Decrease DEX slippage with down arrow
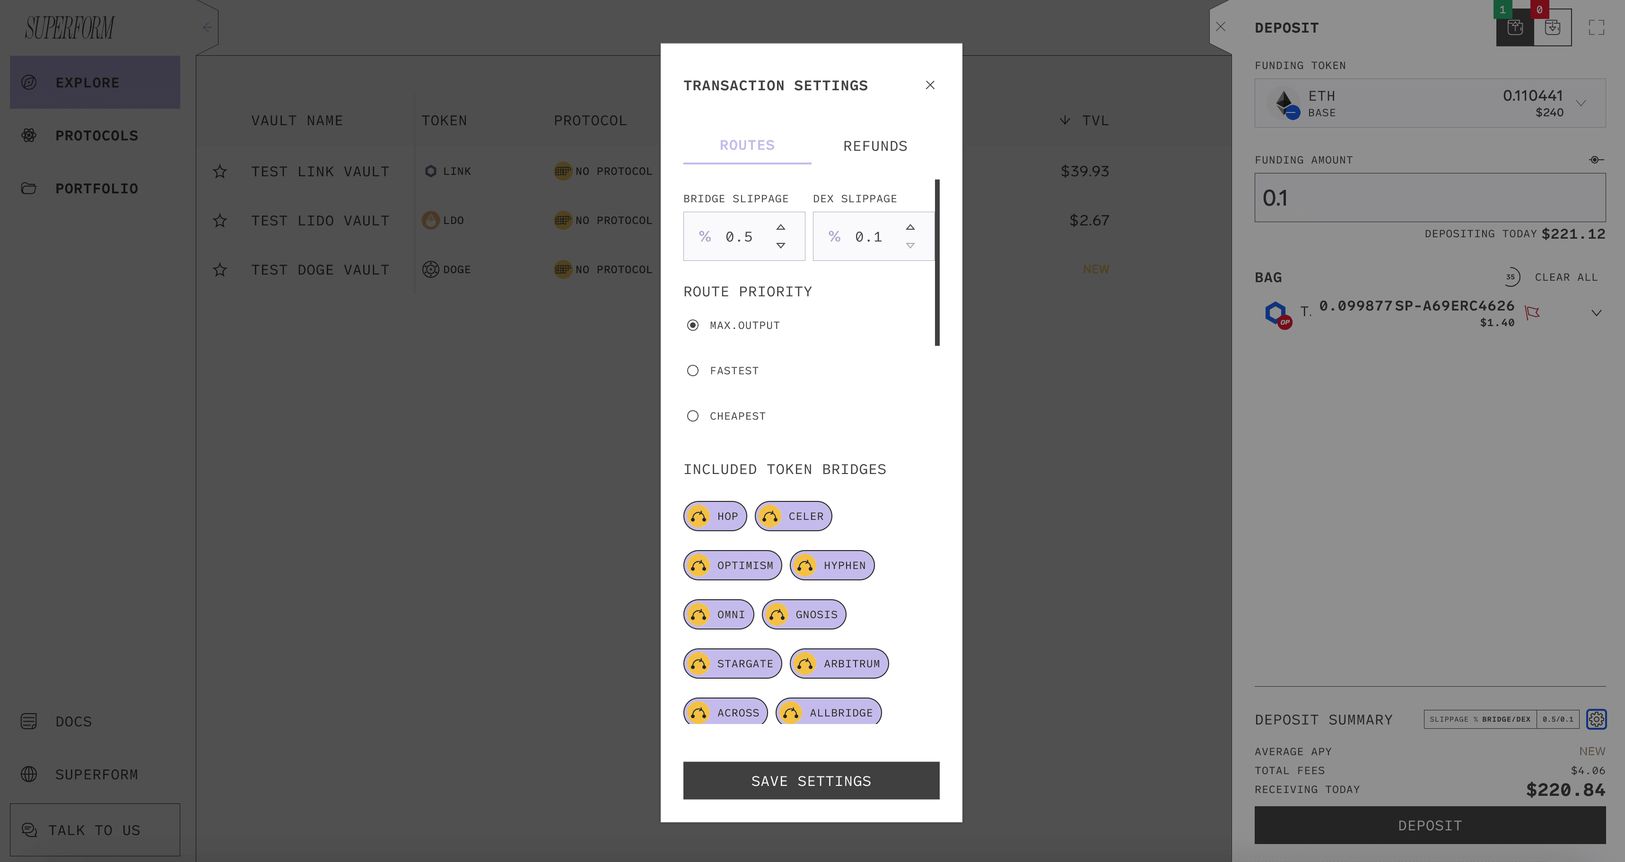This screenshot has width=1625, height=862. click(909, 245)
